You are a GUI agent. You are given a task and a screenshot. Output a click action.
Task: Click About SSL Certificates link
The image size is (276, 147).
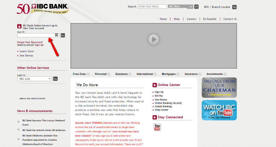click(32, 99)
